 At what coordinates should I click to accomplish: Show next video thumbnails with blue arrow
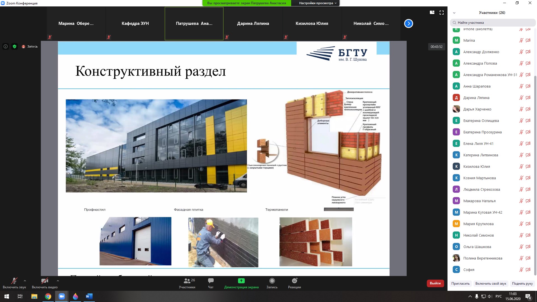coord(408,23)
